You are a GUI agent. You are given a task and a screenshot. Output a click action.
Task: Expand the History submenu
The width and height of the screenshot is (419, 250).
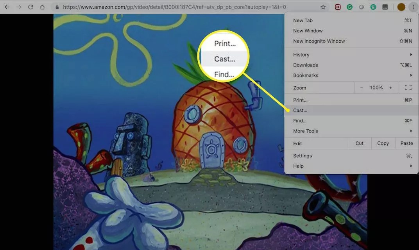[352, 55]
